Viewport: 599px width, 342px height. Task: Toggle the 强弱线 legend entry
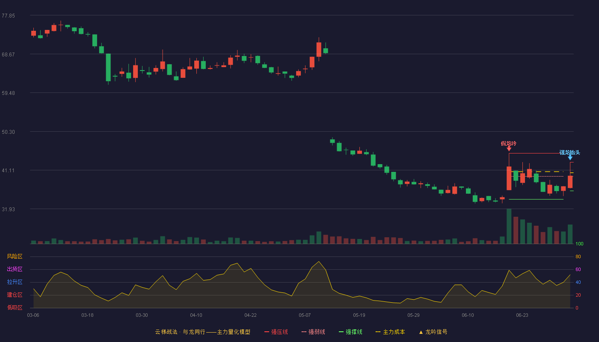313,332
